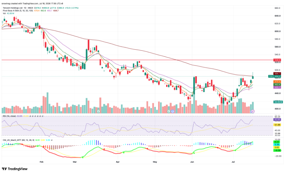Click the May label on the time axis
Image resolution: width=287 pixels, height=175 pixels.
[x=155, y=162]
